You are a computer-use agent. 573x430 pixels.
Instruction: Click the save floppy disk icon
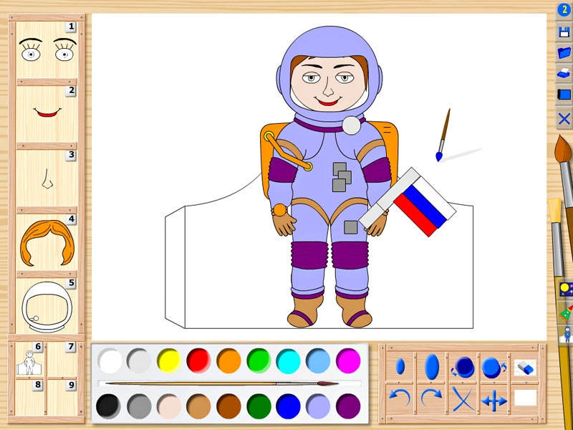point(564,32)
